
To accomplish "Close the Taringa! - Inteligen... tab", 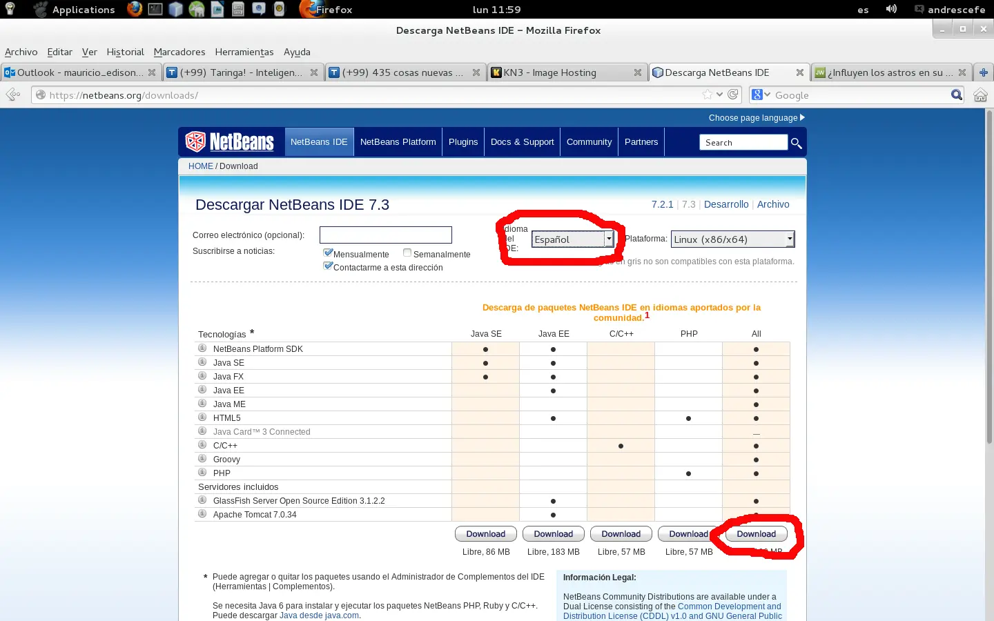I will point(314,72).
